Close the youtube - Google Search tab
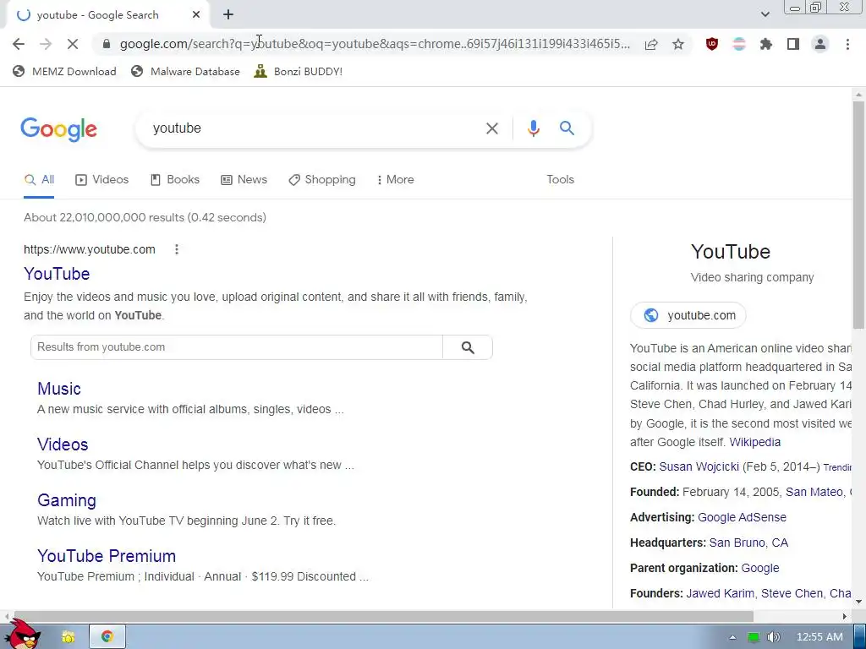Viewport: 866px width, 649px height. point(196,15)
